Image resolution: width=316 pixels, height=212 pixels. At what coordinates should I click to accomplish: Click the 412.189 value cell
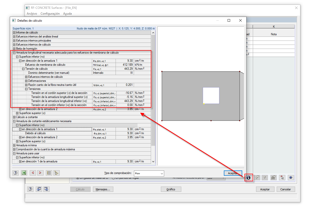125,65
